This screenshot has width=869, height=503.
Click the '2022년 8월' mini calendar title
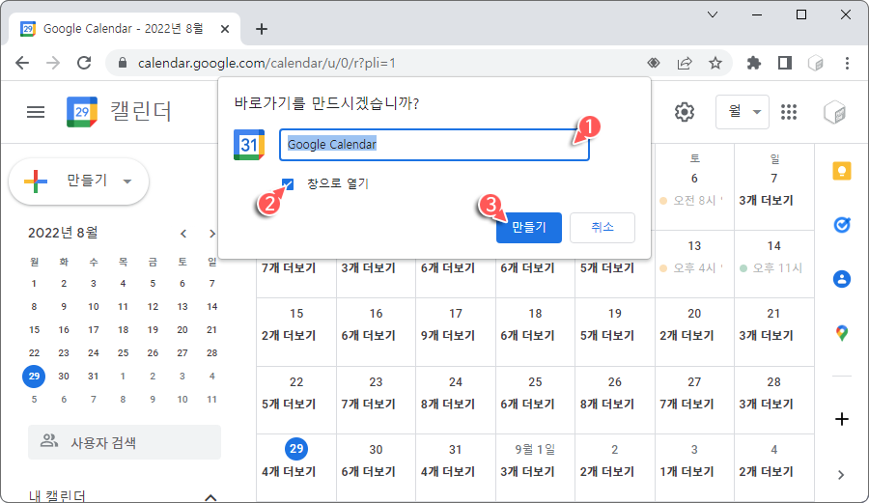tap(63, 234)
